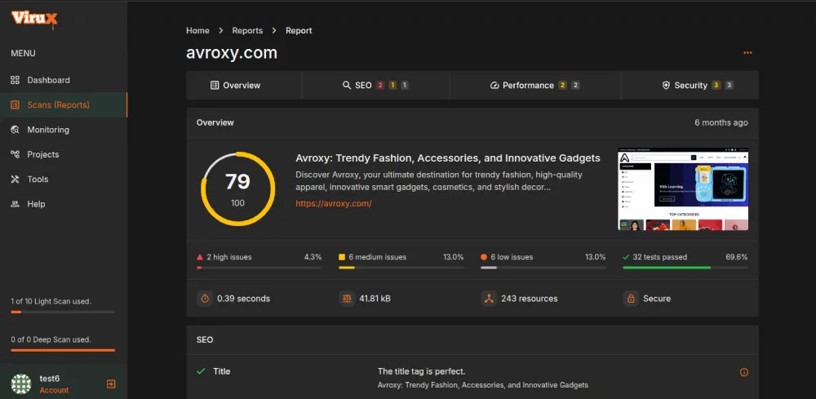This screenshot has width=816, height=399.
Task: Select Scans (Reports) in the sidebar
Action: (x=64, y=105)
